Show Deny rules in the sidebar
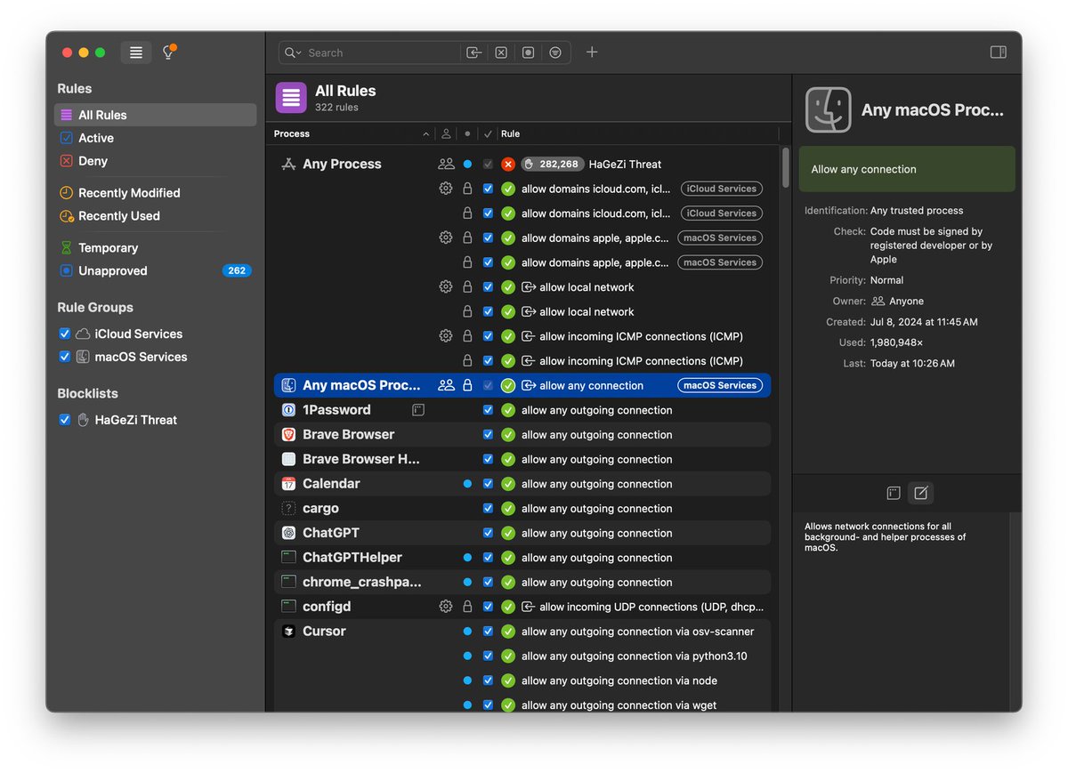 point(155,161)
